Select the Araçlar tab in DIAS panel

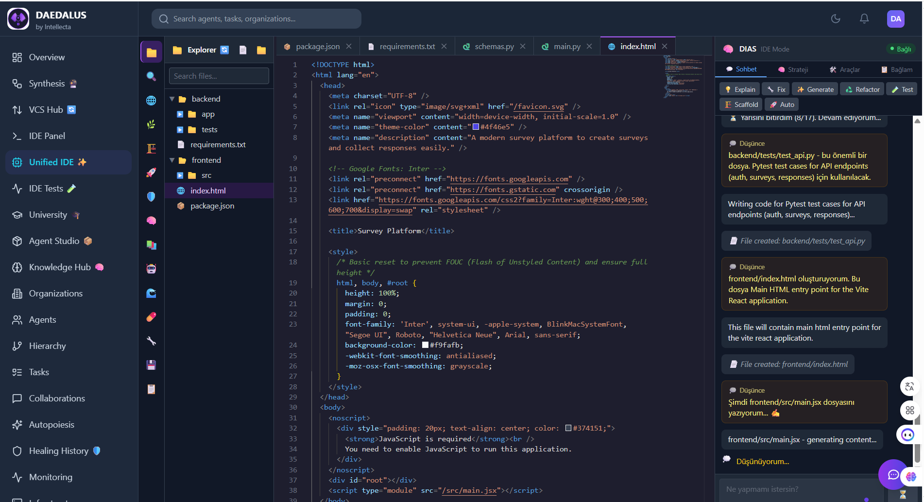tap(845, 69)
